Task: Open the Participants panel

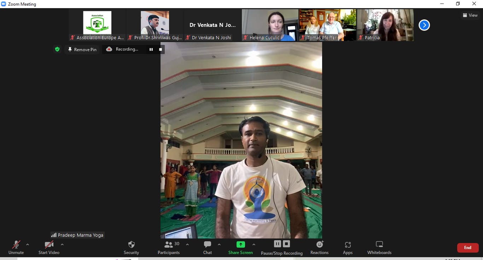Action: pyautogui.click(x=169, y=247)
